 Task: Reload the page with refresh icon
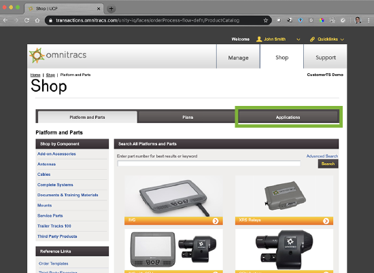click(27, 20)
